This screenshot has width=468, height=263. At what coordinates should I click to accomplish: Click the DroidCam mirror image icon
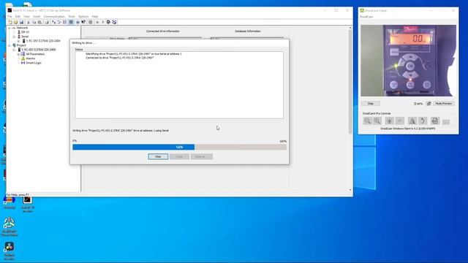click(x=412, y=121)
